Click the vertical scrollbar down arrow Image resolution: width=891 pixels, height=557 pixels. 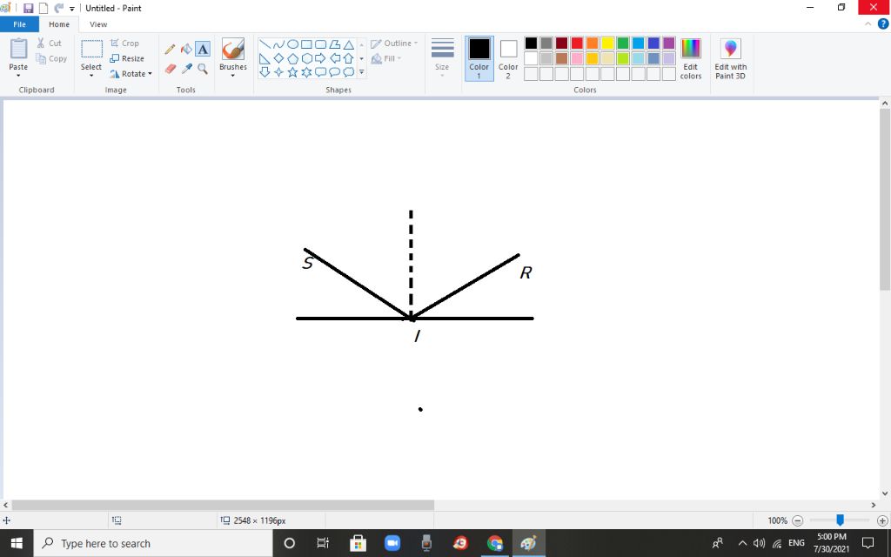tap(885, 493)
